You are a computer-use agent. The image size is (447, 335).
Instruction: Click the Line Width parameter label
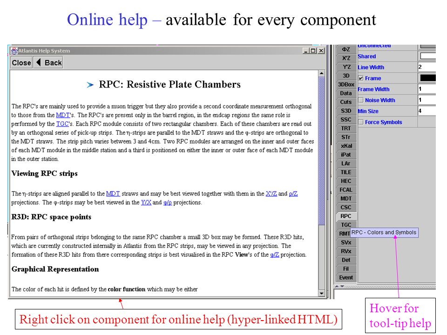pyautogui.click(x=371, y=67)
